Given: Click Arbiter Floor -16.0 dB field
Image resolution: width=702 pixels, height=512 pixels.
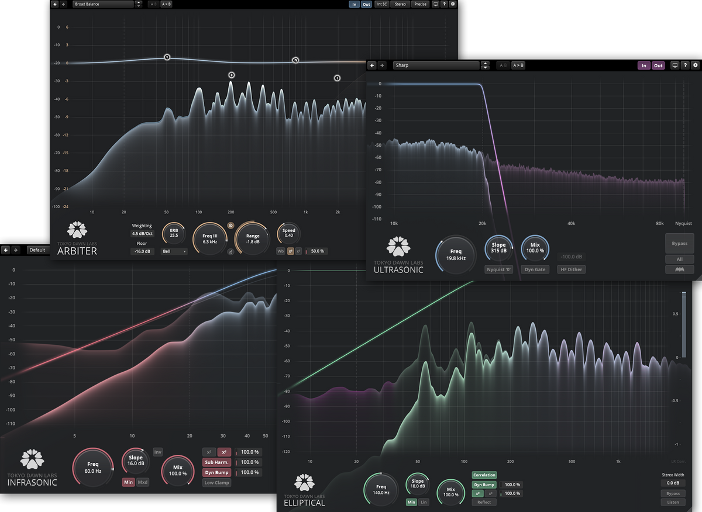Looking at the screenshot, I should 142,251.
